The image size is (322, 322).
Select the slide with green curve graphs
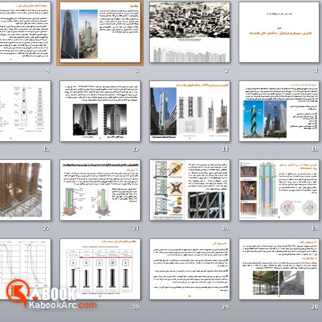[x=25, y=269]
